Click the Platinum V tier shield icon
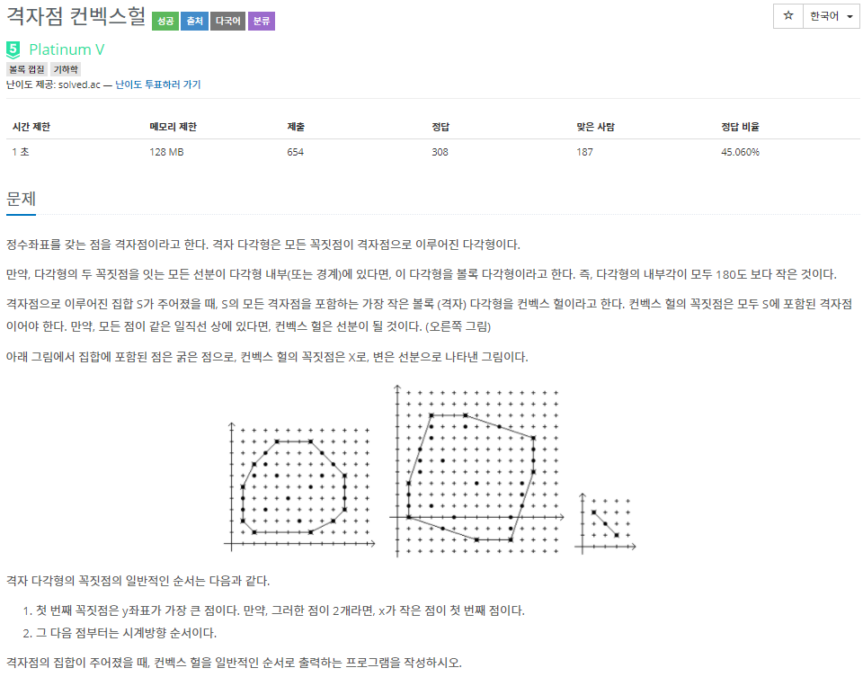This screenshot has width=863, height=677. 13,49
